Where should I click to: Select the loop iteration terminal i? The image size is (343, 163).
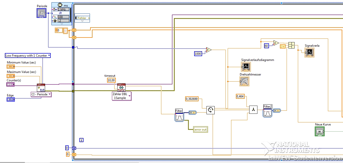coord(82,140)
